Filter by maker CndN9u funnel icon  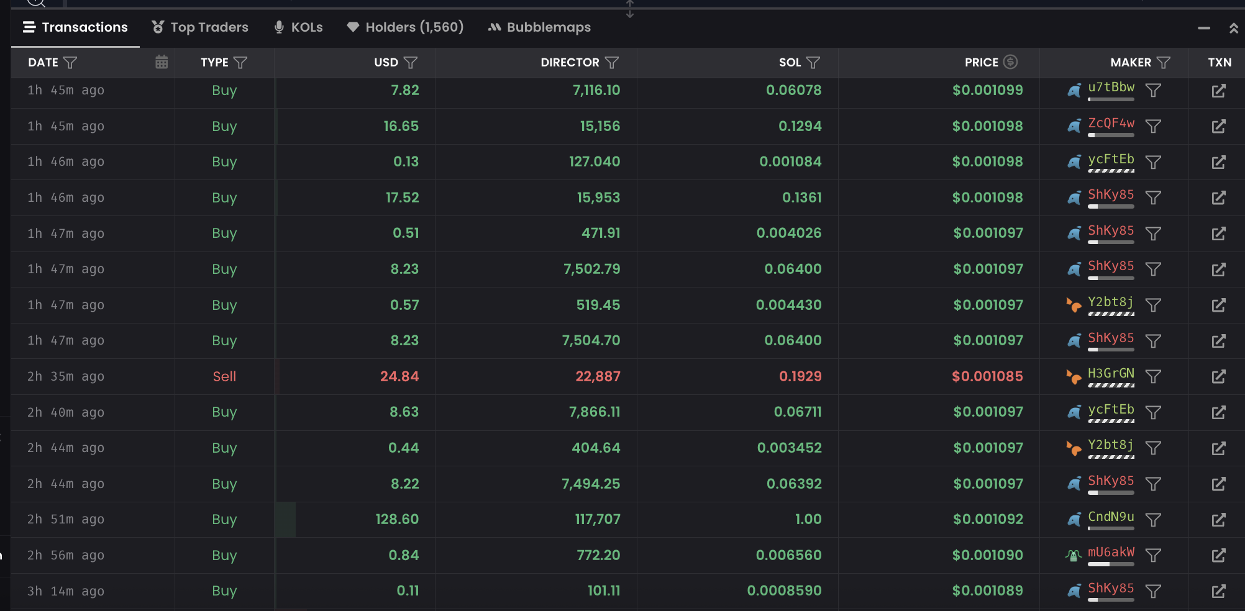[x=1153, y=520]
